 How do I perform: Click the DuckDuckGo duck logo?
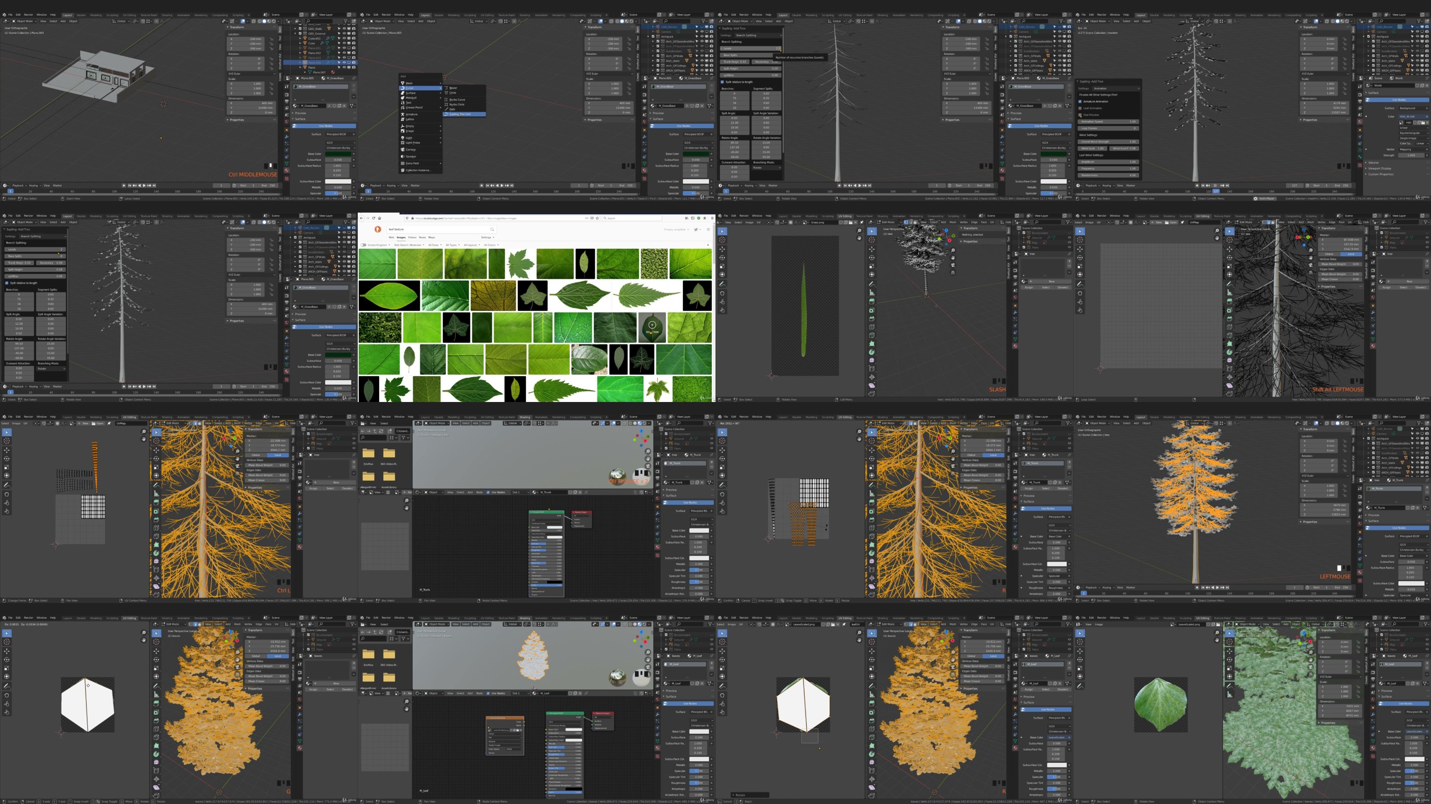tap(378, 229)
